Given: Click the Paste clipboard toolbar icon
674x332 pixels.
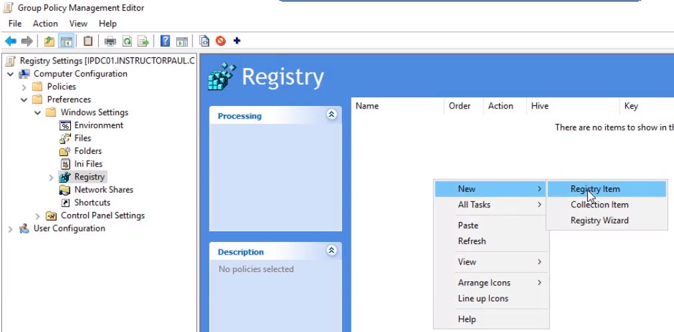Looking at the screenshot, I should (88, 41).
